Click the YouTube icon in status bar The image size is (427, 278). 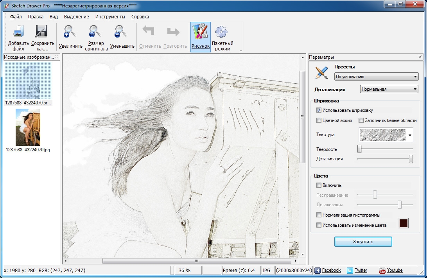[x=382, y=271]
